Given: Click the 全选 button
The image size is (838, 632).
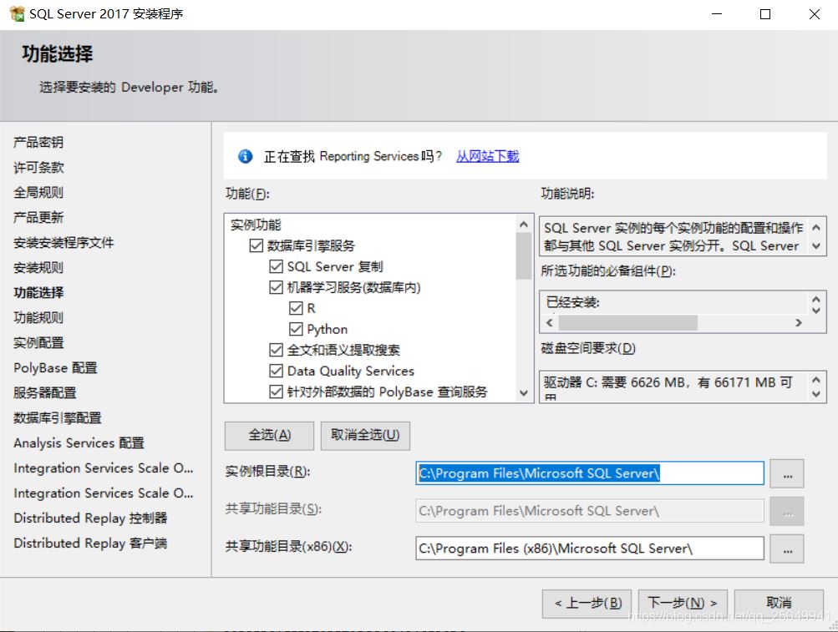Looking at the screenshot, I should [x=268, y=435].
